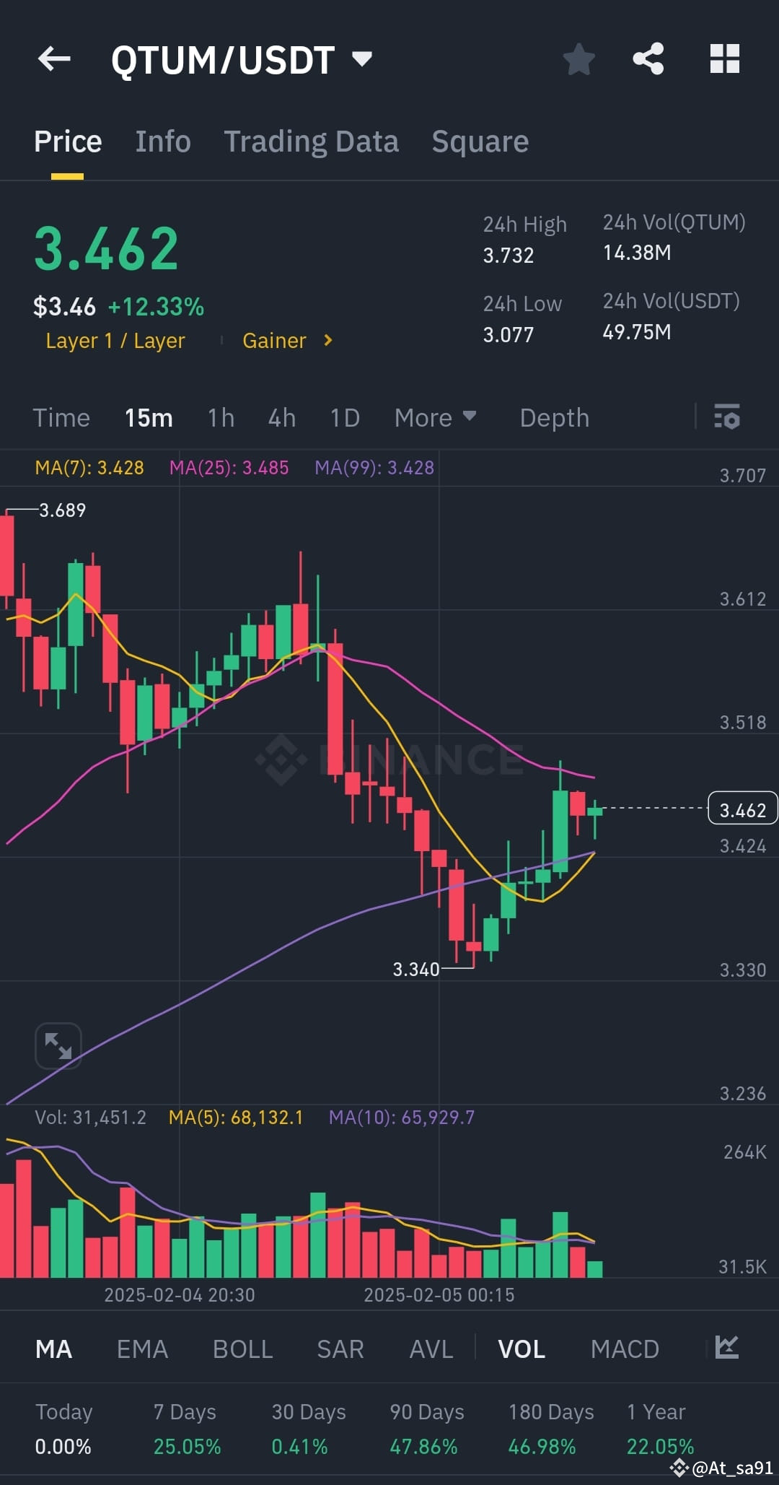
Task: Select the MACD indicator
Action: pyautogui.click(x=625, y=1349)
